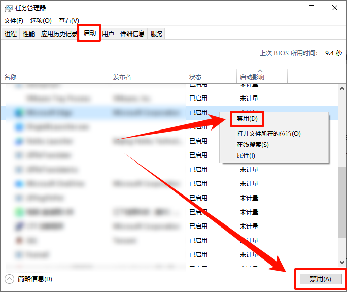Choose 打开文件所在的位置(O) in context menu
This screenshot has height=292, width=347.
pos(269,134)
